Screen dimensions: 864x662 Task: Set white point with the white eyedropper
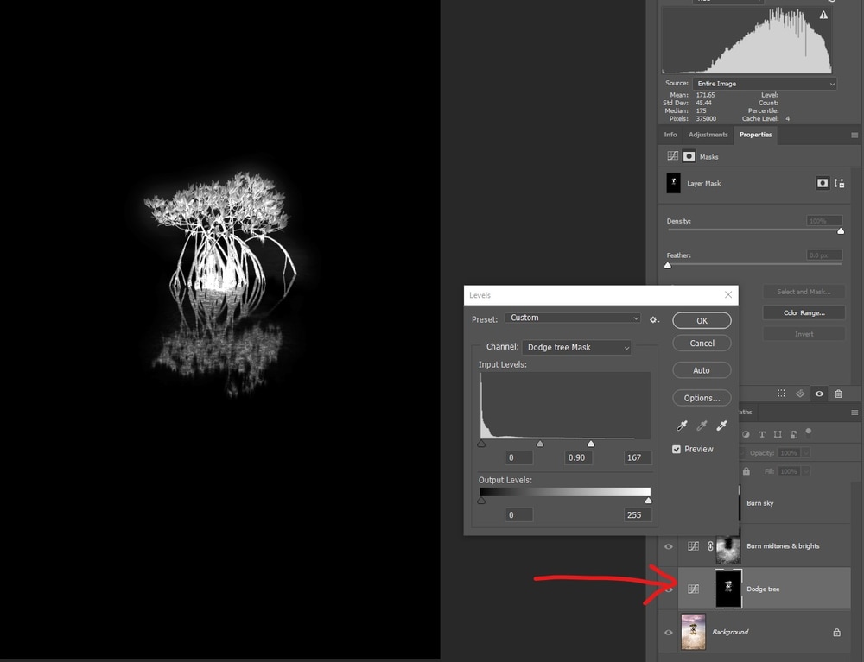coord(721,425)
